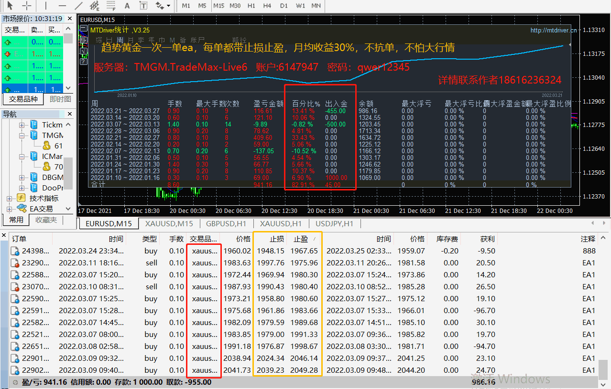Choose the horizontal line drawing tool

coord(62,6)
